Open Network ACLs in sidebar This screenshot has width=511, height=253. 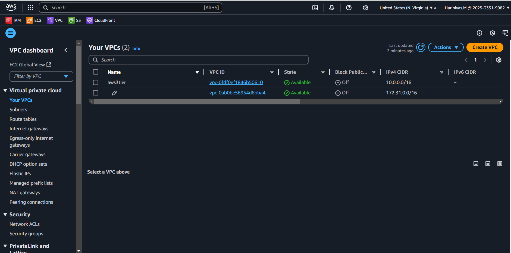pos(25,224)
